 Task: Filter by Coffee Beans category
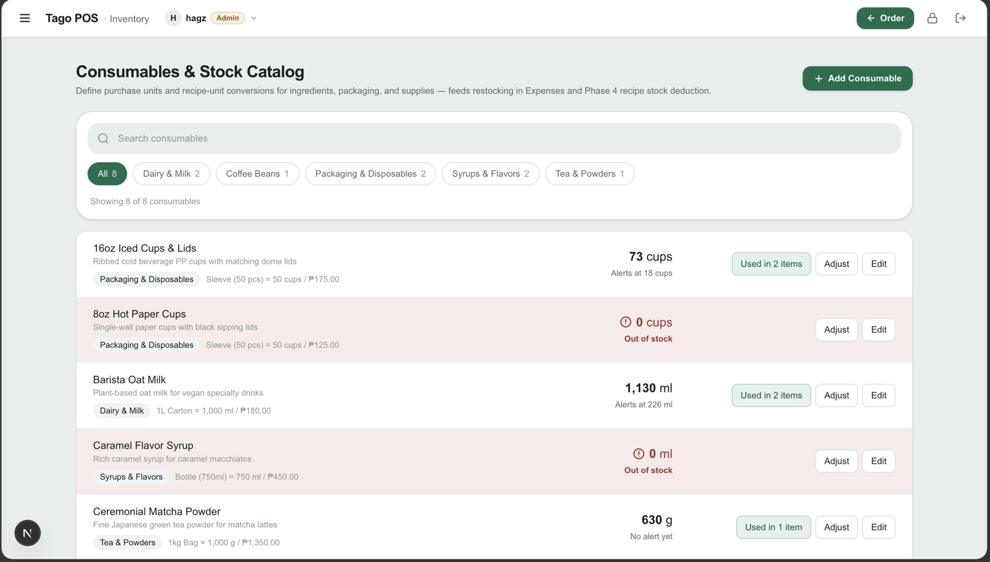(257, 174)
